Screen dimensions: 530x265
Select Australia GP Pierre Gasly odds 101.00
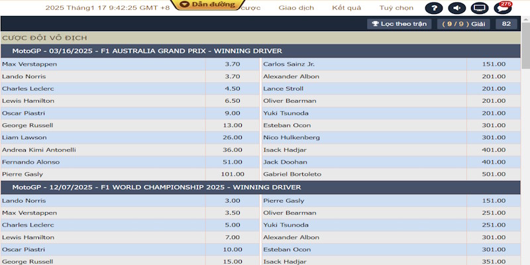(233, 174)
